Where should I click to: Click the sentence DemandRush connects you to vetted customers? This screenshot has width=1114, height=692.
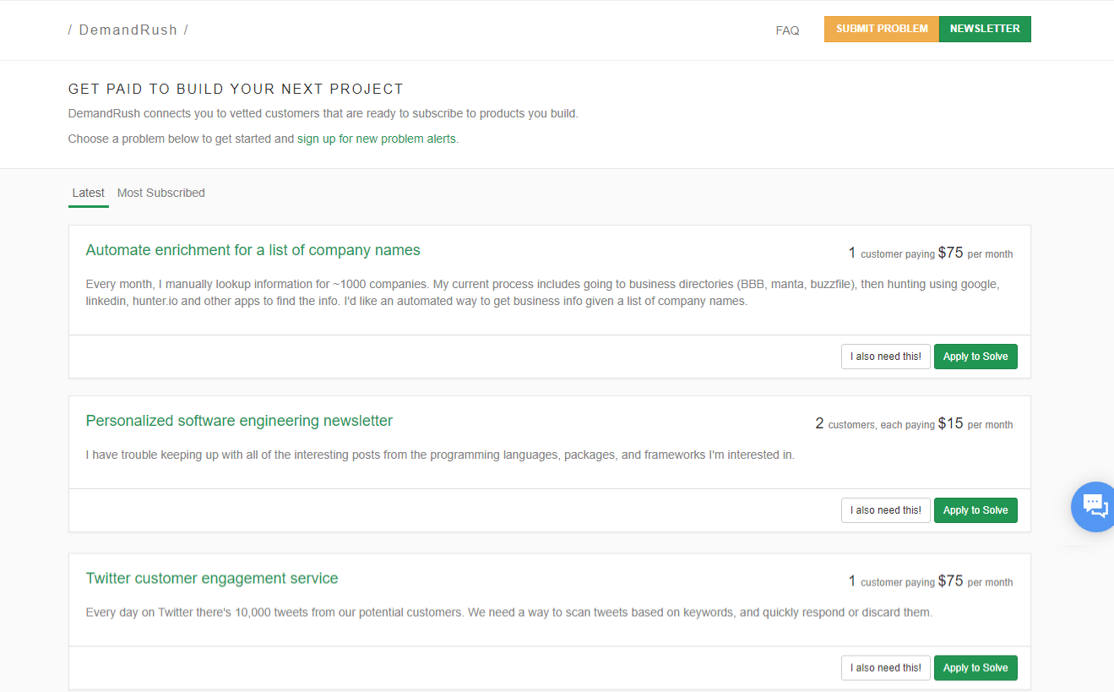point(323,113)
